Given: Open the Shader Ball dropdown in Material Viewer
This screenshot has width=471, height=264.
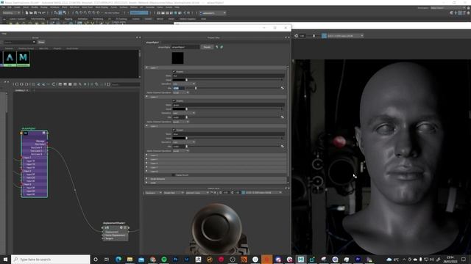Looking at the screenshot, I should [x=174, y=192].
